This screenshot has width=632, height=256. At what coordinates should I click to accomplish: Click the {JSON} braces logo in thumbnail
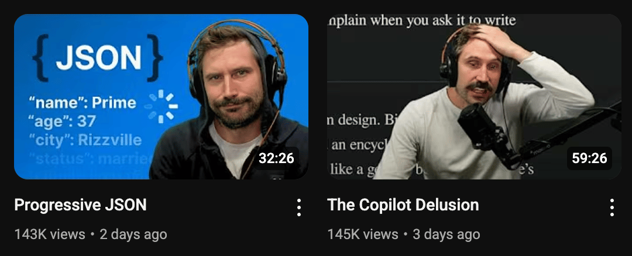point(98,57)
